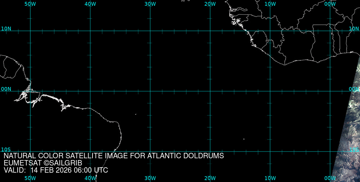Click the grid intersection of equator and 30W
Viewport: 360px width, 182px height.
150,91
